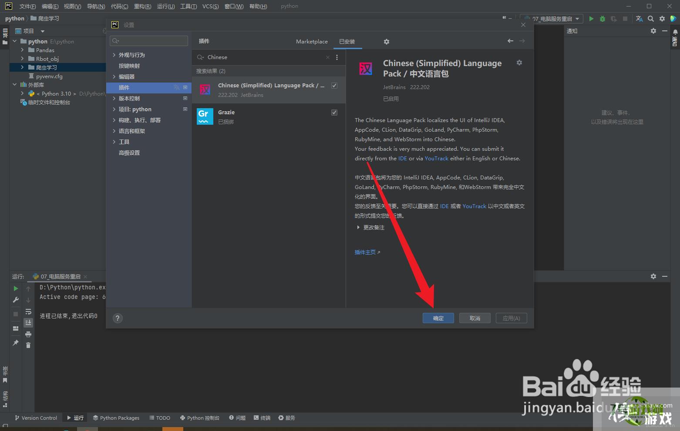The width and height of the screenshot is (680, 431).
Task: Go back with the left arrow in Settings
Action: click(x=510, y=41)
